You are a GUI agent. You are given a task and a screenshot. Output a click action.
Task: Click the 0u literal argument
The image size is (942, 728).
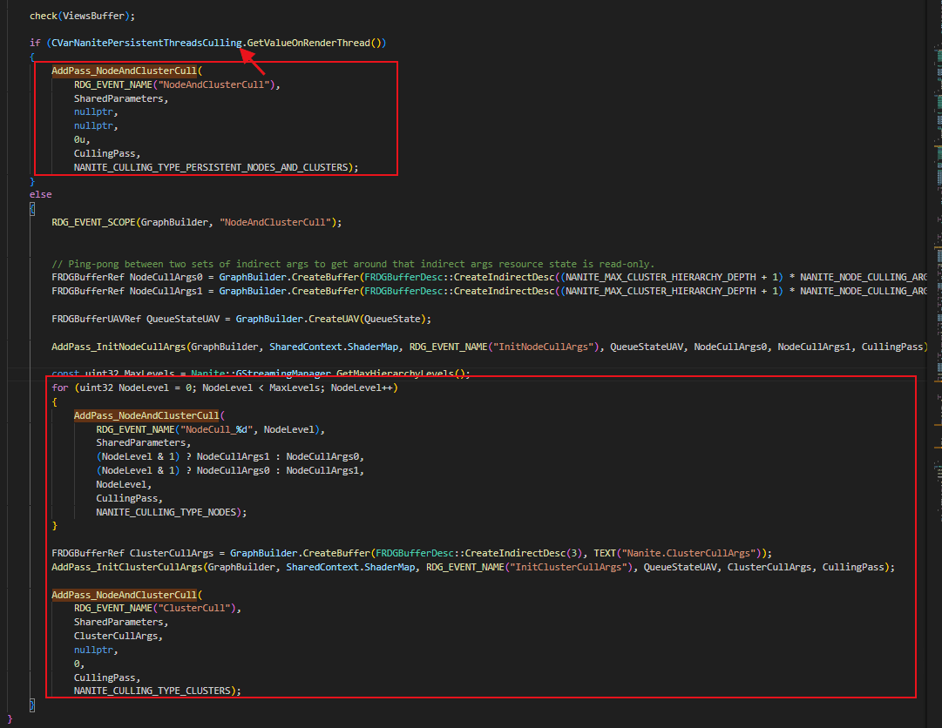(x=82, y=138)
